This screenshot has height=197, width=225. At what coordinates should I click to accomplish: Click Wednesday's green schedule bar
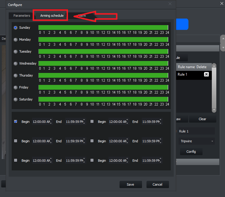pos(103,63)
